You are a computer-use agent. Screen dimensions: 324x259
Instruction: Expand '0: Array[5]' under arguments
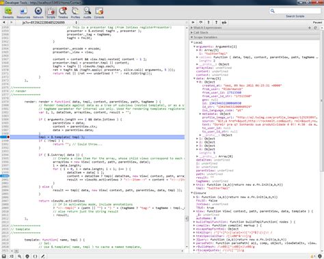pyautogui.click(x=198, y=50)
